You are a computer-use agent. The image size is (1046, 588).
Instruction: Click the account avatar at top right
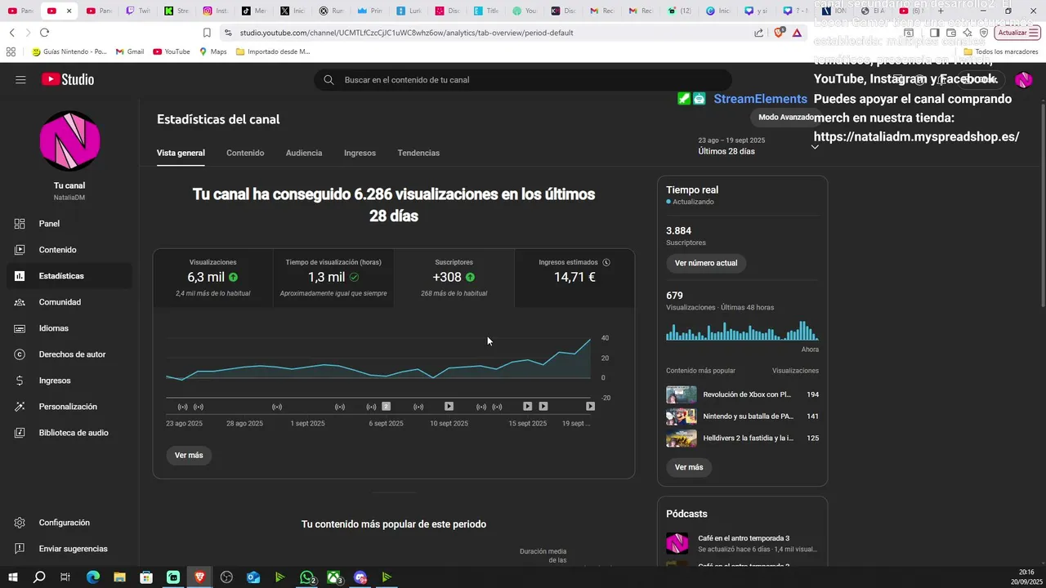point(1023,79)
